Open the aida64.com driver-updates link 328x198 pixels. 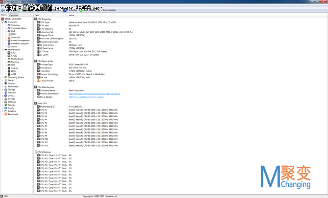[x=87, y=97]
